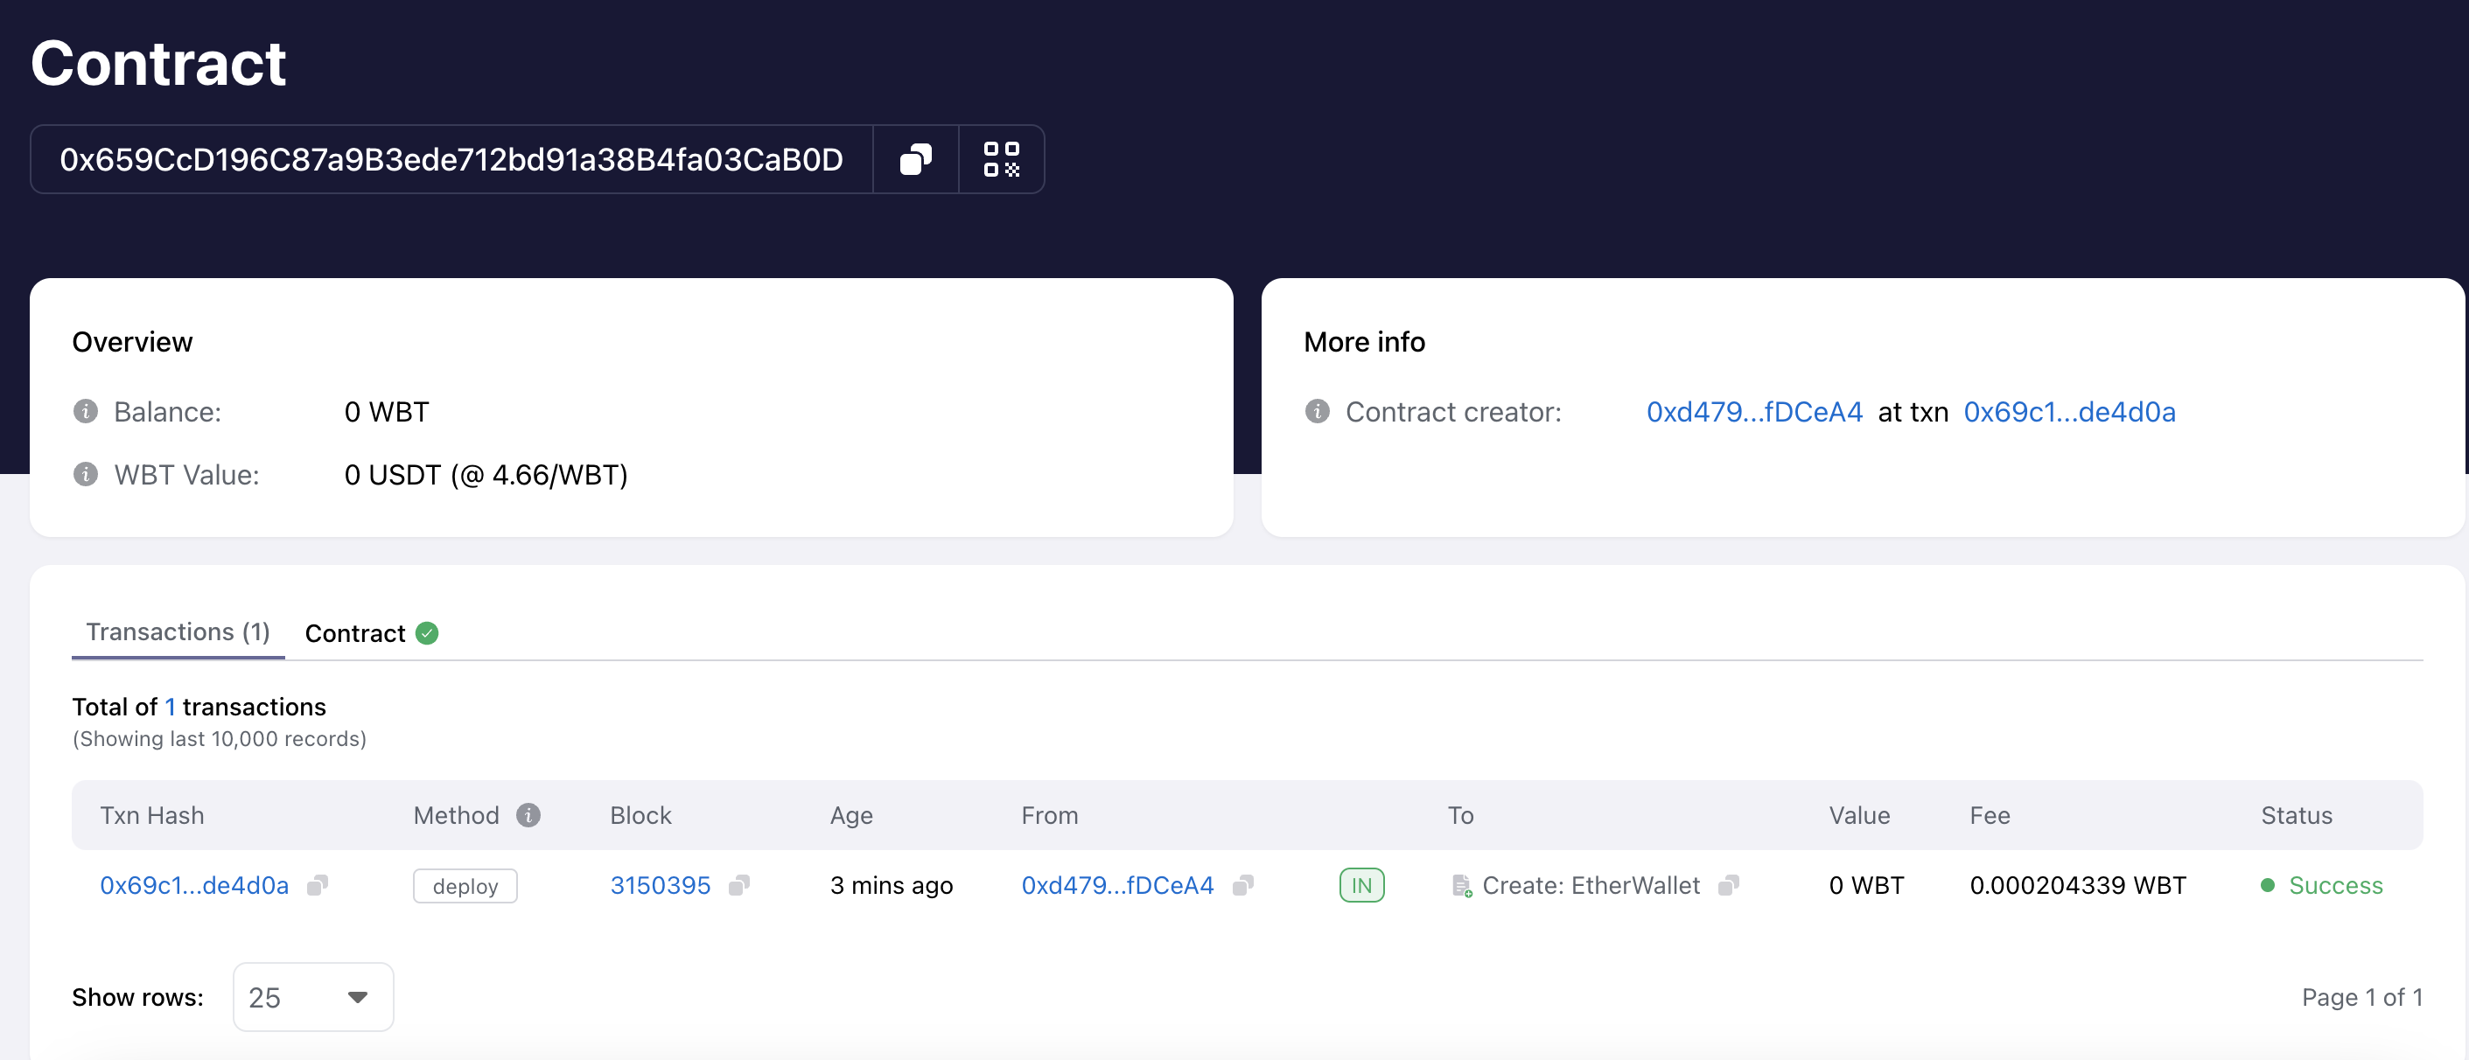Copy the From address 0xd479...fDCeA4 in the table

(1243, 884)
